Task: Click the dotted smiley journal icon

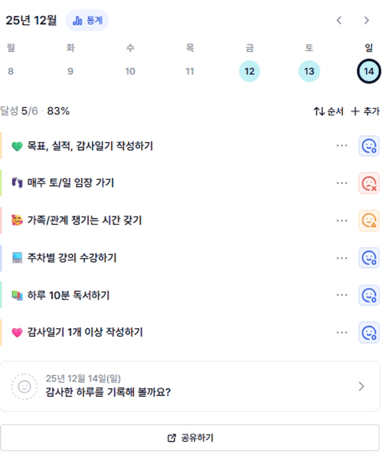Action: coord(24,387)
